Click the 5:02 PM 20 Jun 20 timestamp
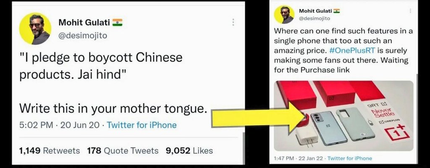This screenshot has width=430, height=168. tap(59, 125)
